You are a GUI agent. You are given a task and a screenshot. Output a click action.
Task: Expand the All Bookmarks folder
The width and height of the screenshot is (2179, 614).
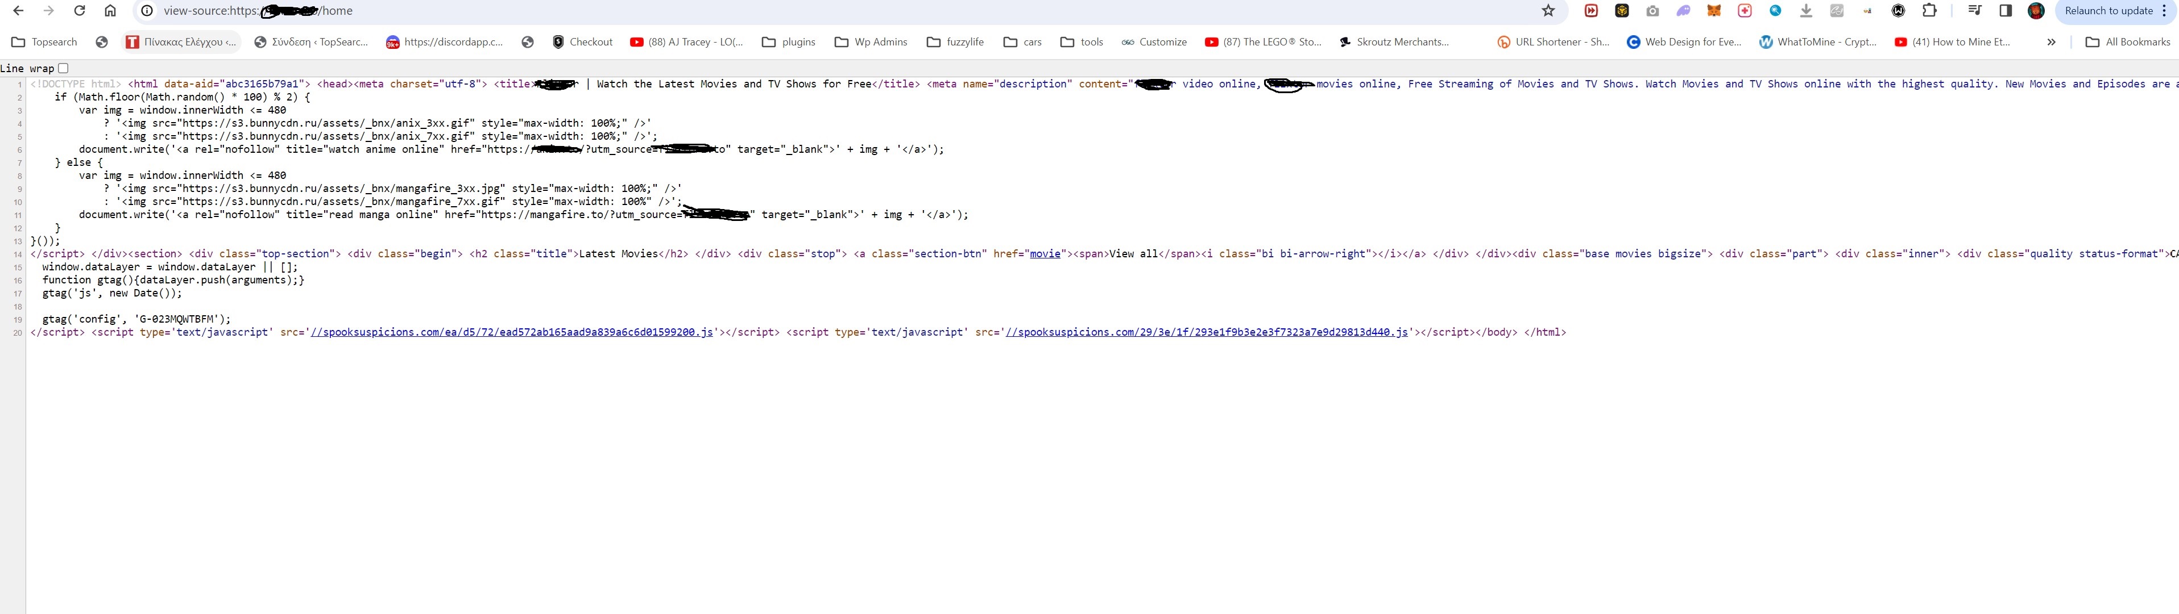(2127, 42)
